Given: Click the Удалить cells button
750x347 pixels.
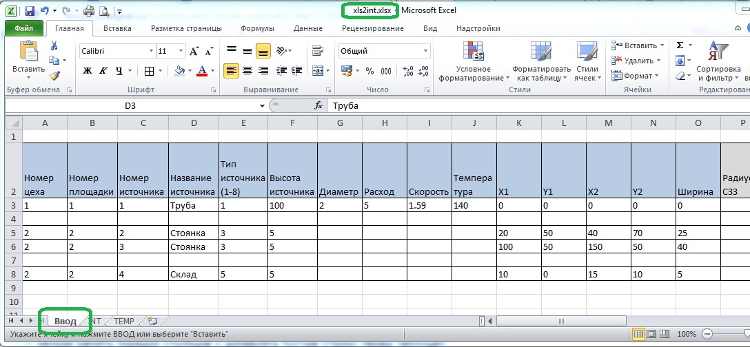Looking at the screenshot, I should coord(635,61).
